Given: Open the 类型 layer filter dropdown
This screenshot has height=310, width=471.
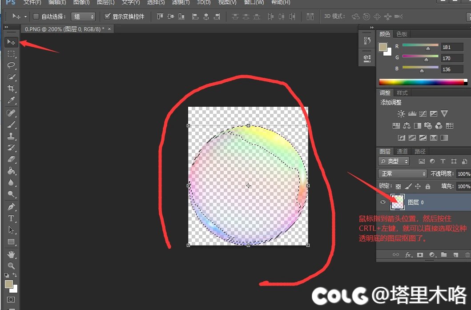Looking at the screenshot, I should [394, 161].
